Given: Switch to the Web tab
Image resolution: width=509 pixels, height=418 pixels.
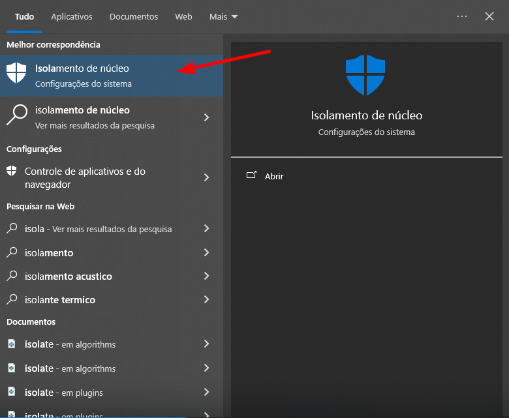Looking at the screenshot, I should tap(183, 16).
